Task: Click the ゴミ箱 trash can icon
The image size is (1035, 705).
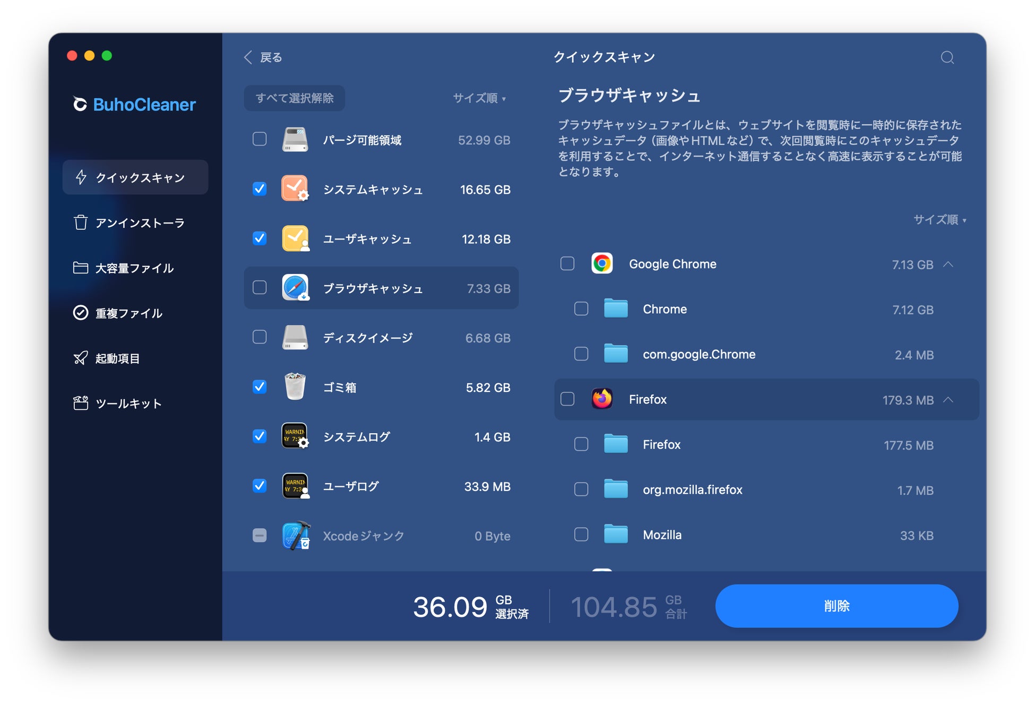Action: pyautogui.click(x=295, y=387)
